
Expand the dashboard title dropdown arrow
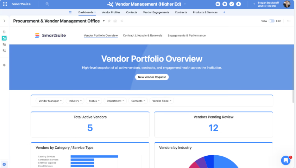click(103, 21)
